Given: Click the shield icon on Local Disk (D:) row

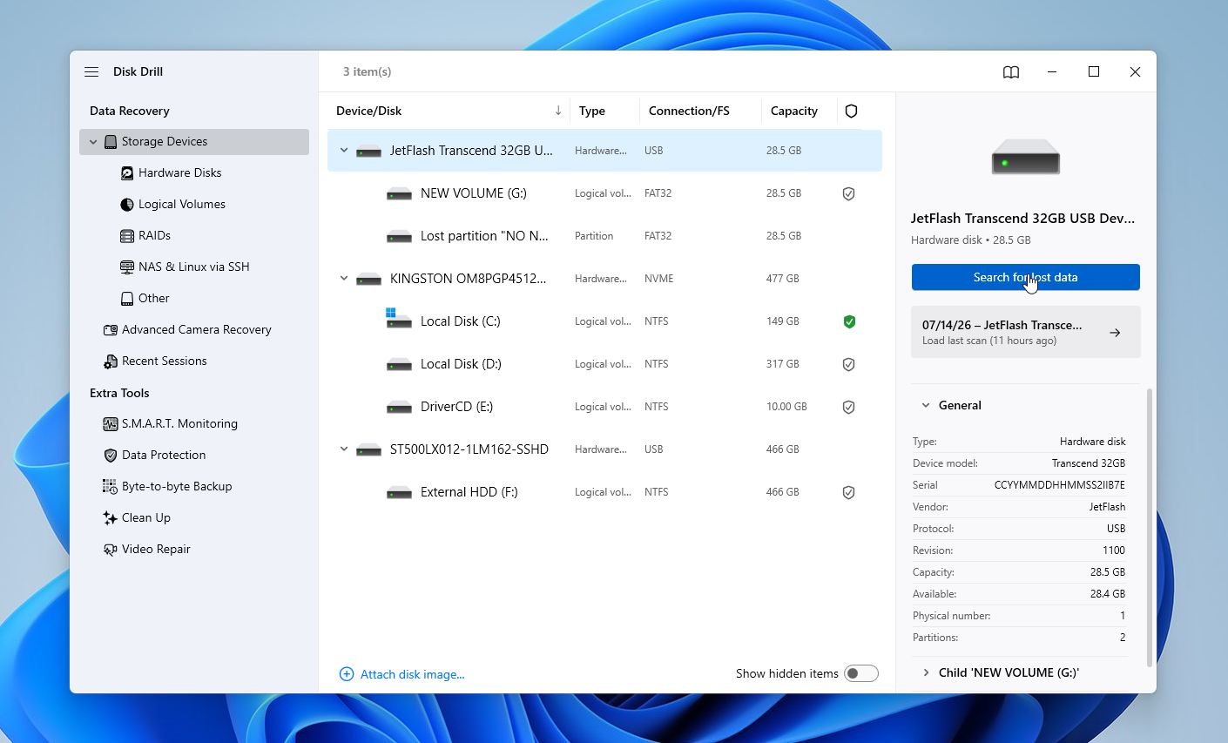Looking at the screenshot, I should [848, 364].
